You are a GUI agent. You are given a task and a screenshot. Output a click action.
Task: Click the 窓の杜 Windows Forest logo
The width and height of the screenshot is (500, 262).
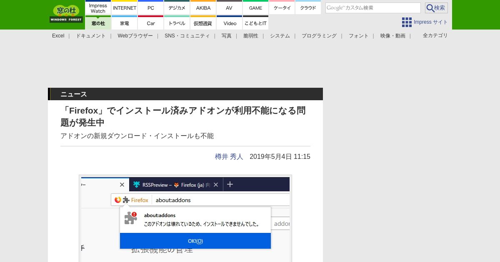(x=66, y=14)
